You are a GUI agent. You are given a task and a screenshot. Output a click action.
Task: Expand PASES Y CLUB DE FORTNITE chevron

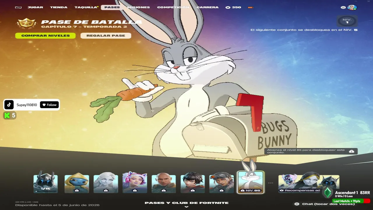[x=186, y=207]
